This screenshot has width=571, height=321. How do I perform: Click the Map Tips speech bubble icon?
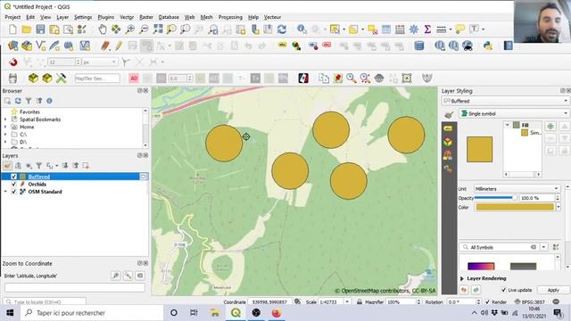(460, 29)
